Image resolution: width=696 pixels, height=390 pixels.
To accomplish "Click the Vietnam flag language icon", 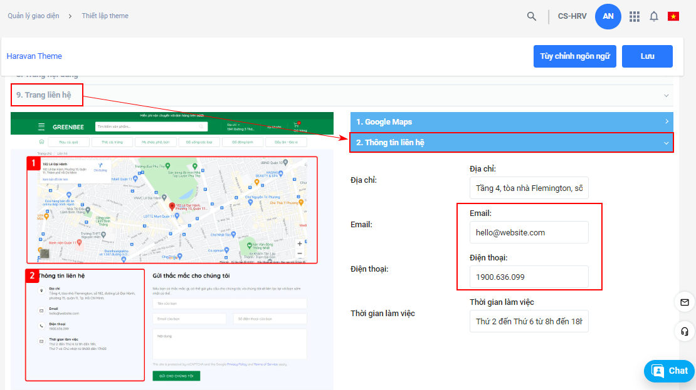I will click(x=673, y=16).
